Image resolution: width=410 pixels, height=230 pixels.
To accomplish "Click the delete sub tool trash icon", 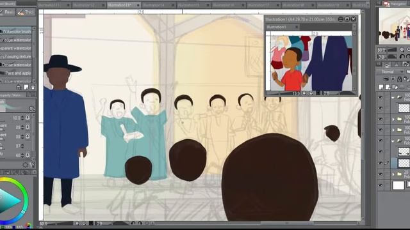I will pos(33,87).
